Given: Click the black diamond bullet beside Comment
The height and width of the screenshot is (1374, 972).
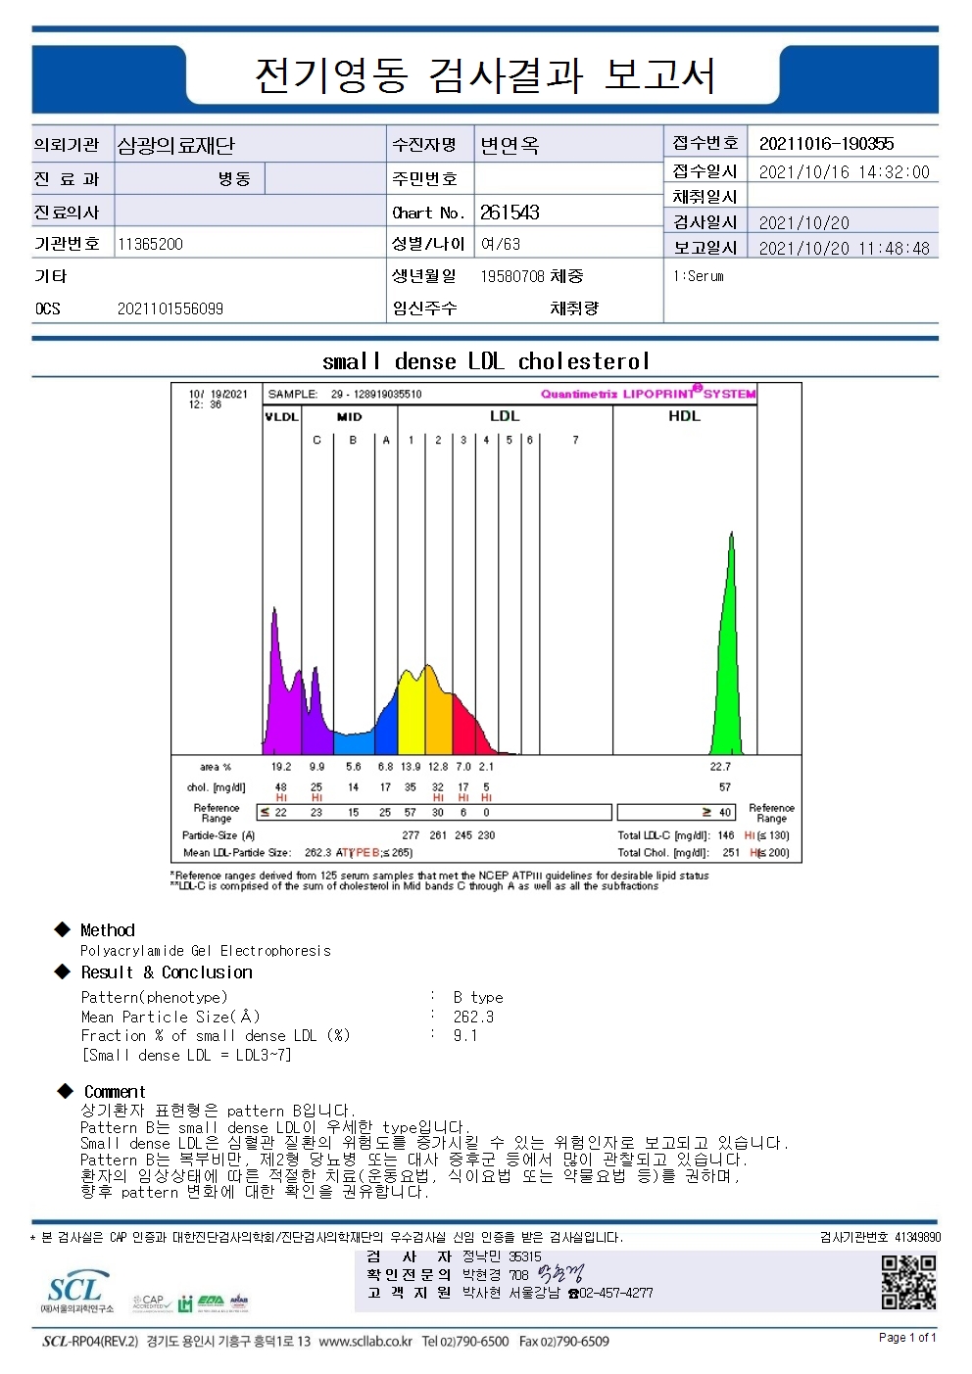Looking at the screenshot, I should coord(65,1091).
